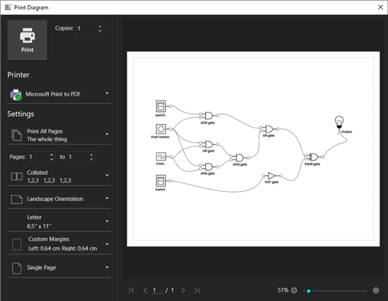
Task: Click the zoom slider handle
Action: click(x=309, y=290)
